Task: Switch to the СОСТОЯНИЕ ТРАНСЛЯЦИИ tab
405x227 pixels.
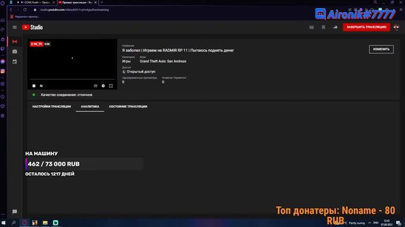Action: tap(128, 107)
